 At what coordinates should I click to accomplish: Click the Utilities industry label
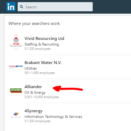(x=31, y=68)
